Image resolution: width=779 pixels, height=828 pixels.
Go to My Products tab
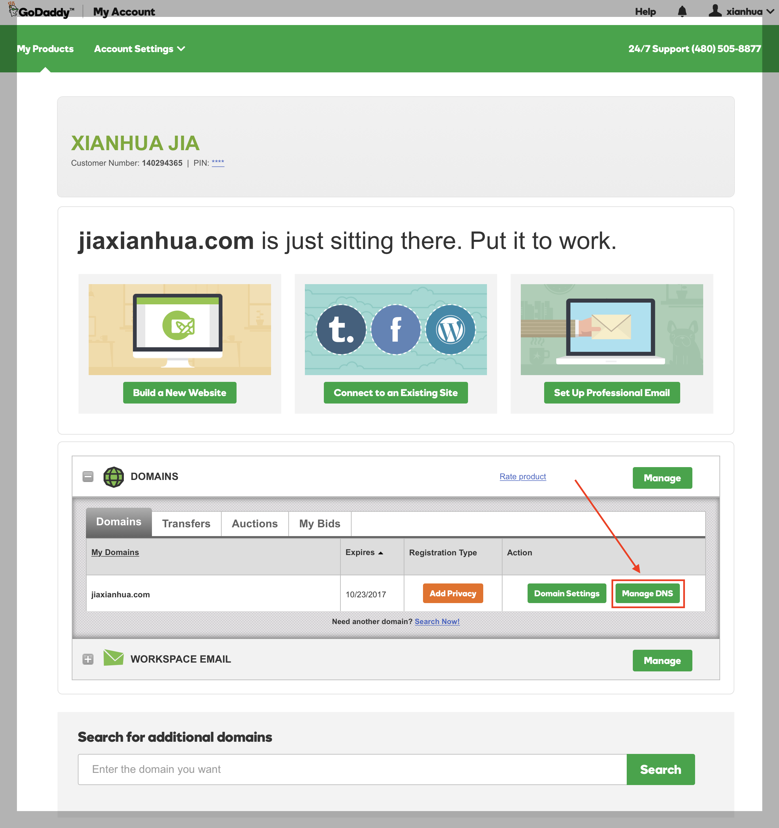tap(45, 49)
